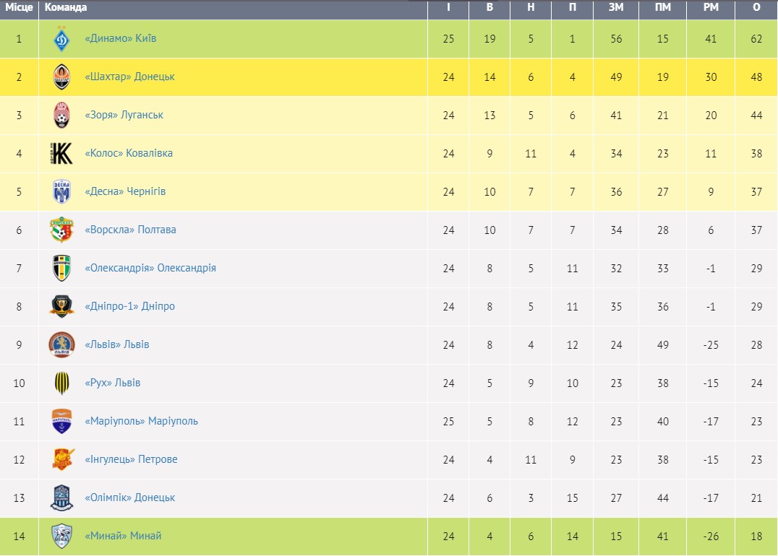Screen dimensions: 778x556
Task: Click the «ЗМ» goals scored column header
Action: (616, 7)
